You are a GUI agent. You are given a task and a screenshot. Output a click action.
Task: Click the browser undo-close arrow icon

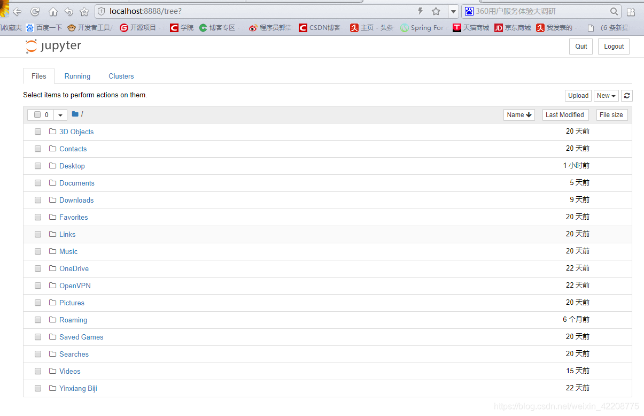pyautogui.click(x=69, y=12)
